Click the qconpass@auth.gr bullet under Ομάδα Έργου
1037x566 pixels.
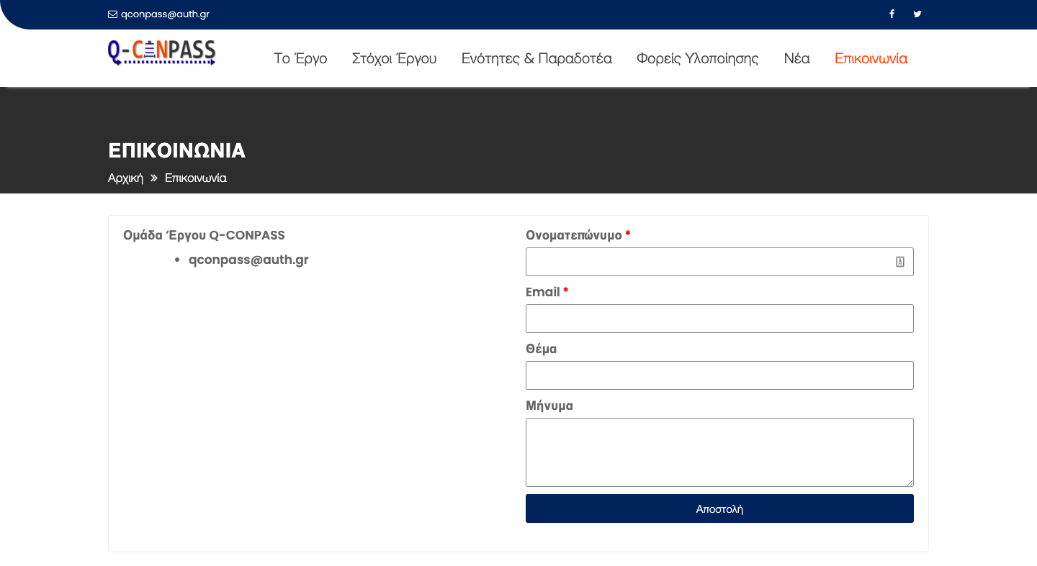click(248, 260)
